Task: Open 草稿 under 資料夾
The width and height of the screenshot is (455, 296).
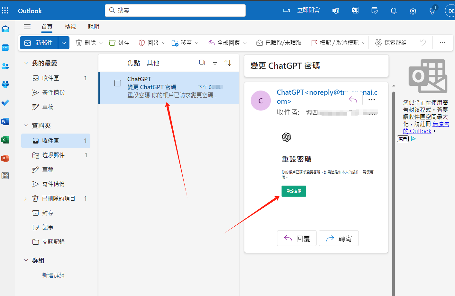Action: pyautogui.click(x=56, y=170)
